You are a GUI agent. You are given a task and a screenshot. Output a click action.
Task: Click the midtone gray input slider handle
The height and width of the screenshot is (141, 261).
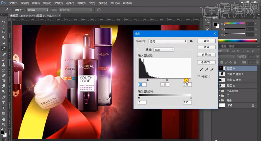click(167, 79)
